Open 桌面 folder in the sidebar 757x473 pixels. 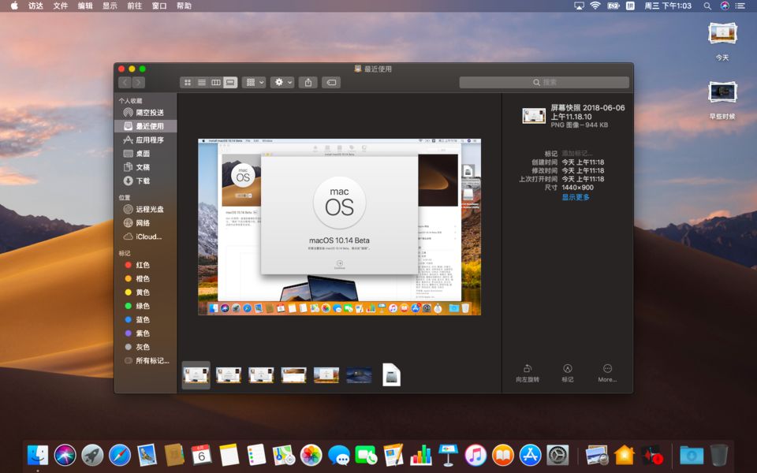(145, 154)
